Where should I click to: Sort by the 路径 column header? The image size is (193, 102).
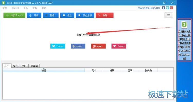pyautogui.click(x=44, y=70)
